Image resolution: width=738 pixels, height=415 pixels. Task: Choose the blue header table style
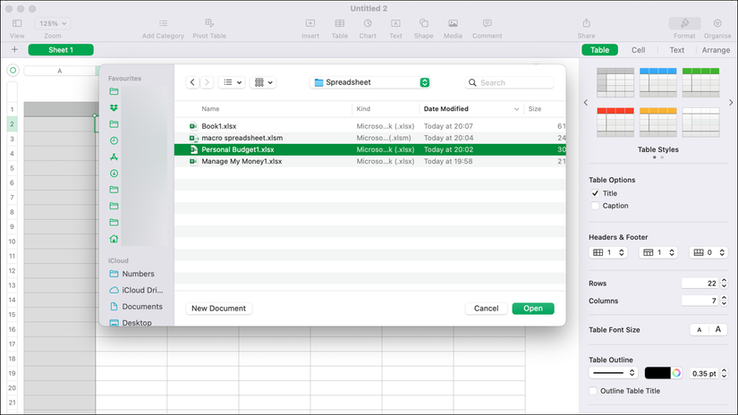(x=658, y=83)
